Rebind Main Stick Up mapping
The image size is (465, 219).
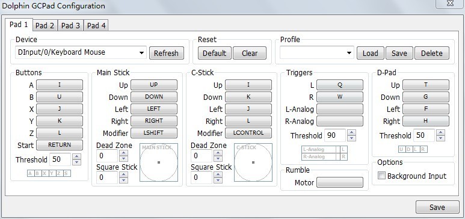click(x=154, y=85)
